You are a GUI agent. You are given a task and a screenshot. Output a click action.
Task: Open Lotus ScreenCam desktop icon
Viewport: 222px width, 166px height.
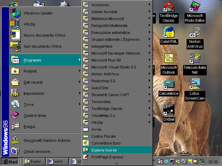click(x=195, y=84)
